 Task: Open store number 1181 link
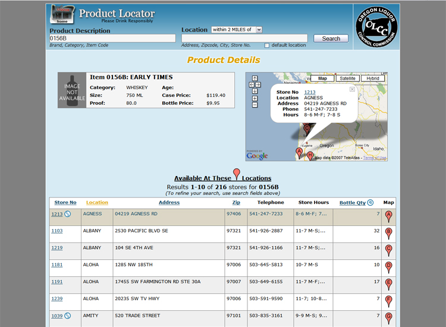click(x=57, y=265)
